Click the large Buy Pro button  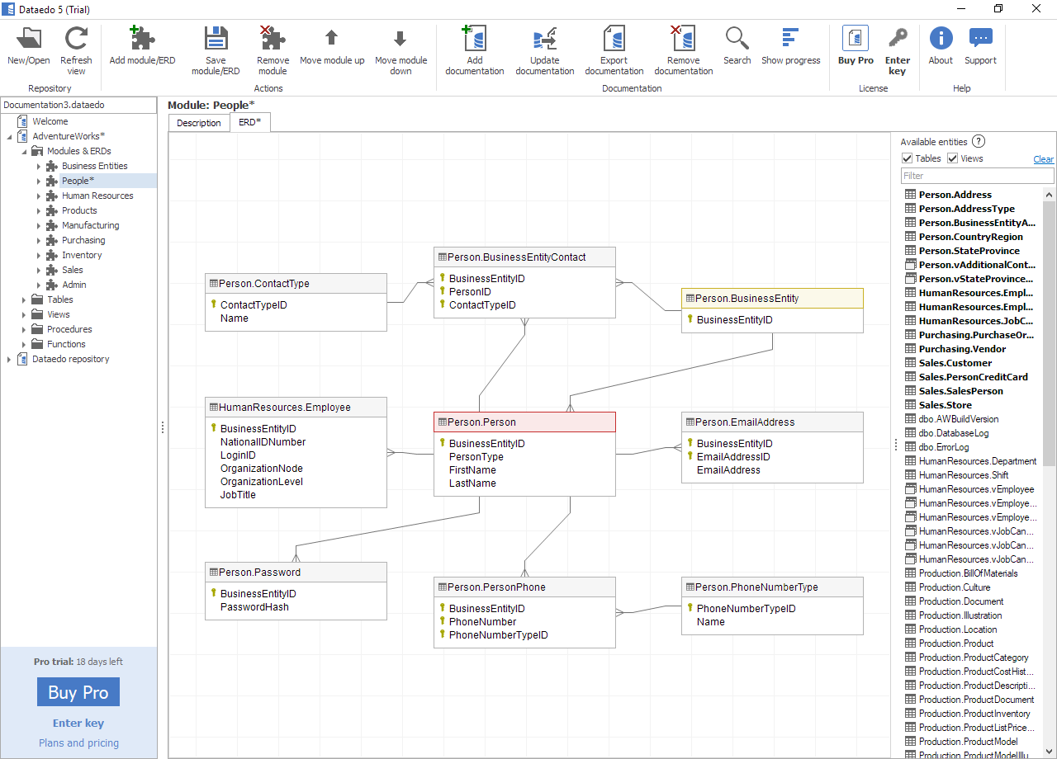(78, 692)
